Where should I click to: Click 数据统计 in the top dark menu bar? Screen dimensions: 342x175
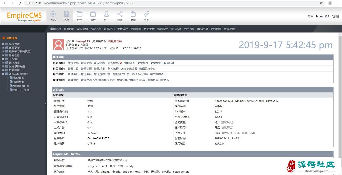pyautogui.click(x=162, y=29)
